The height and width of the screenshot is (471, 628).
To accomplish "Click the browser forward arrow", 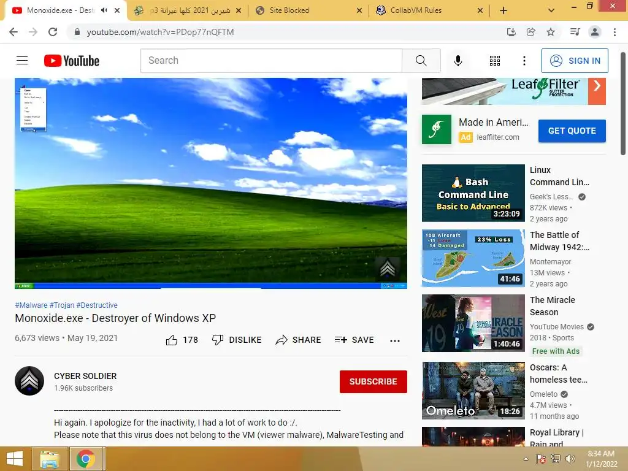I will pos(33,32).
